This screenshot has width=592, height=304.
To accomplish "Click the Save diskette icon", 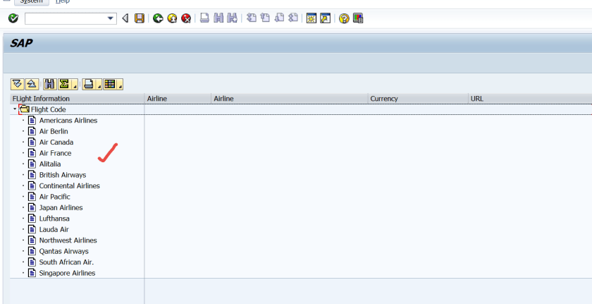I will pos(140,18).
